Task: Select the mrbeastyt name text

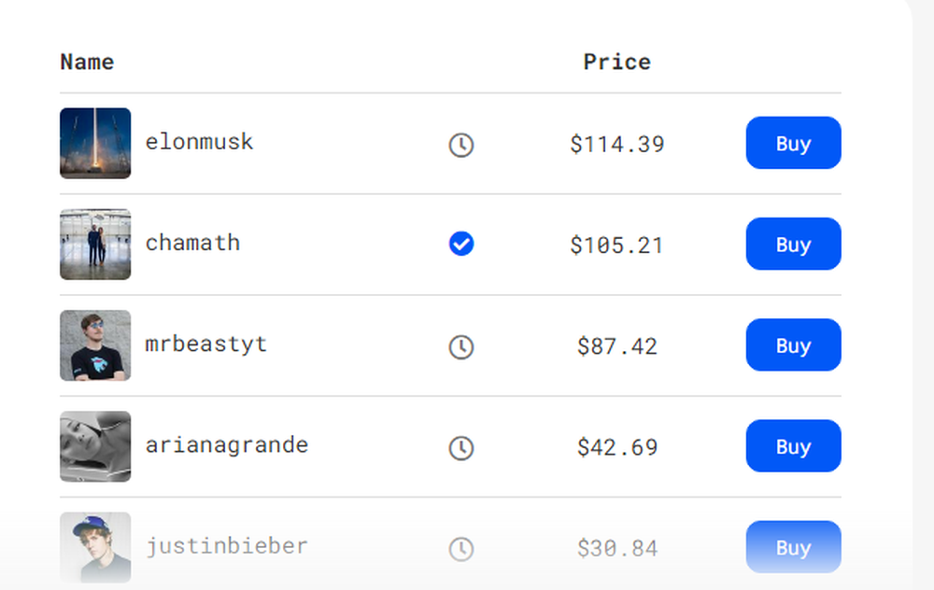Action: tap(205, 344)
